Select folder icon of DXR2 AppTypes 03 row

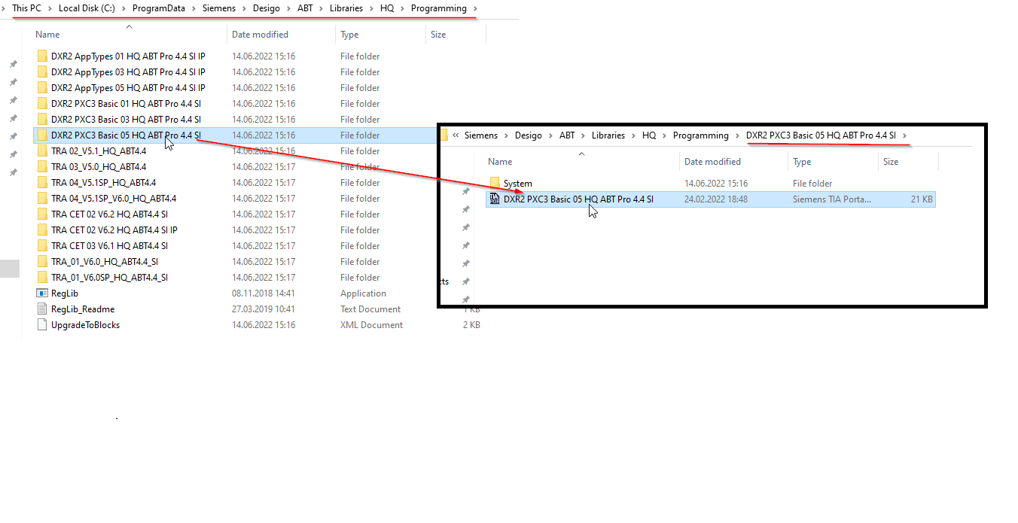(42, 72)
